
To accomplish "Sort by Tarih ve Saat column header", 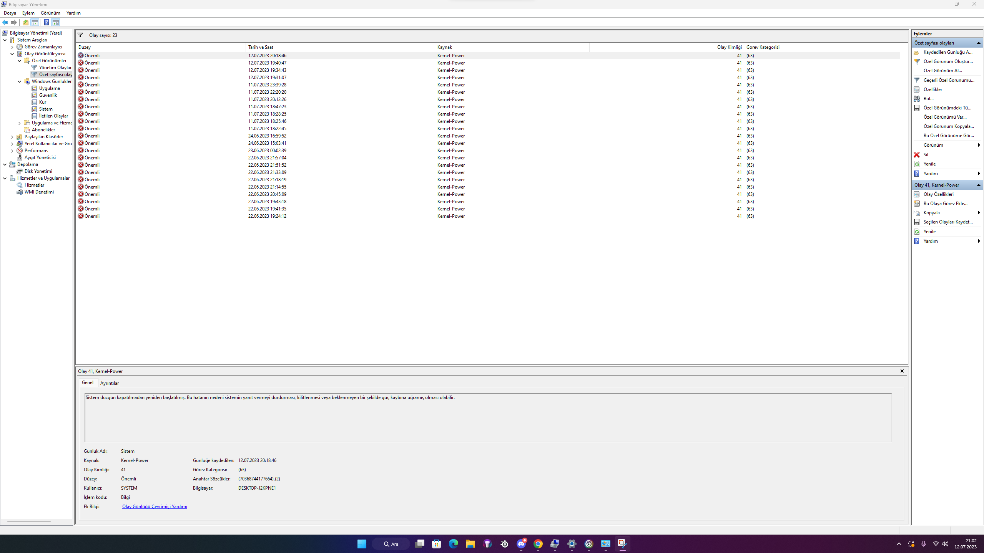I will 261,47.
